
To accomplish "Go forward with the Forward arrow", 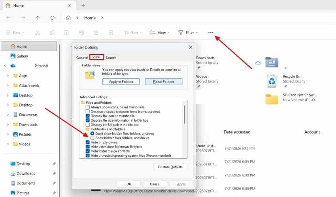I will (23, 18).
